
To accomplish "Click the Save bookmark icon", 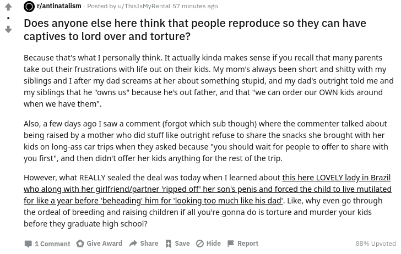I will tap(168, 244).
